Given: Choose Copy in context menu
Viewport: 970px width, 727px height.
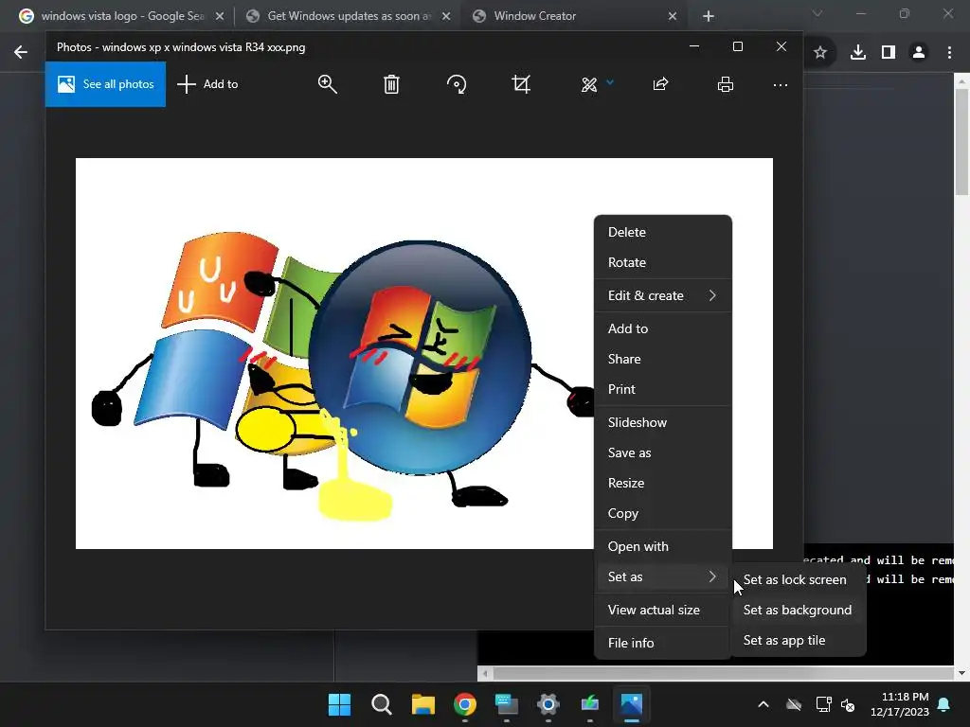Looking at the screenshot, I should point(662,513).
